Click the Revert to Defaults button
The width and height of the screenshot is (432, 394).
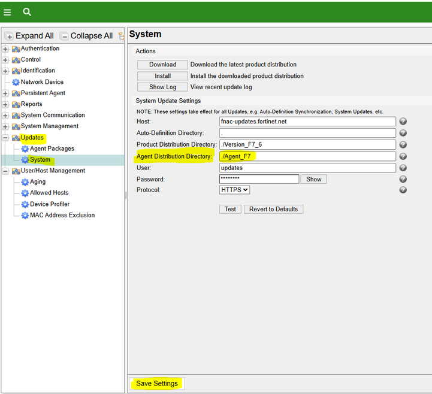(273, 209)
